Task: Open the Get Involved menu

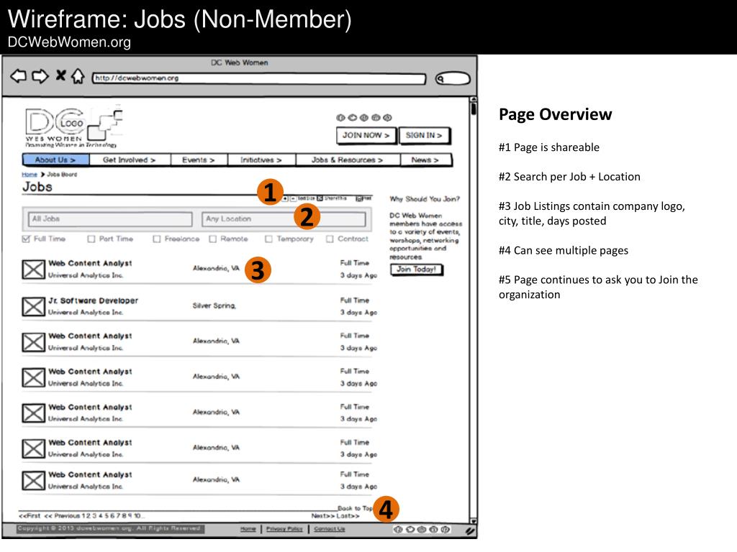Action: point(129,160)
